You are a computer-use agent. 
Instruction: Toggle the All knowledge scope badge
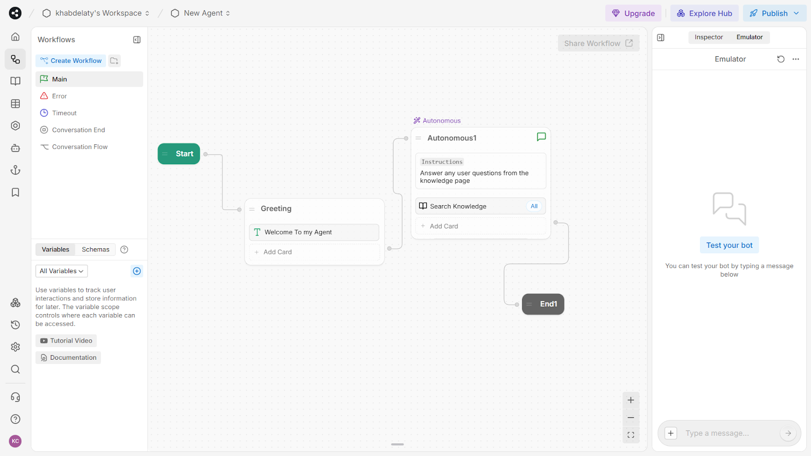point(534,206)
